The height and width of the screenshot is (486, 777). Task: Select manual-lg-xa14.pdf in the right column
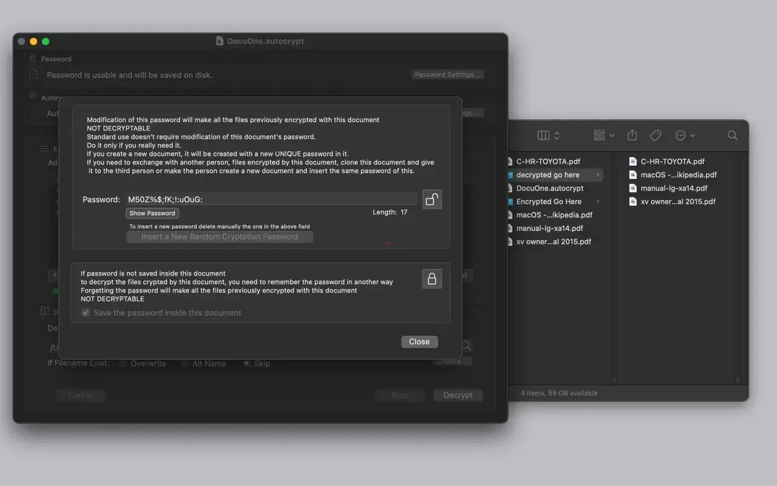click(674, 188)
